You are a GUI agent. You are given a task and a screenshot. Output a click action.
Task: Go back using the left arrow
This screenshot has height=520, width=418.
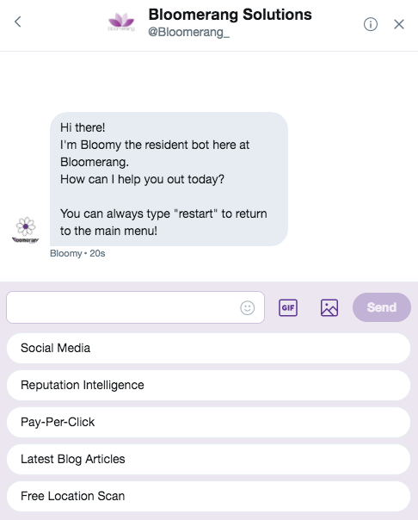tap(18, 22)
